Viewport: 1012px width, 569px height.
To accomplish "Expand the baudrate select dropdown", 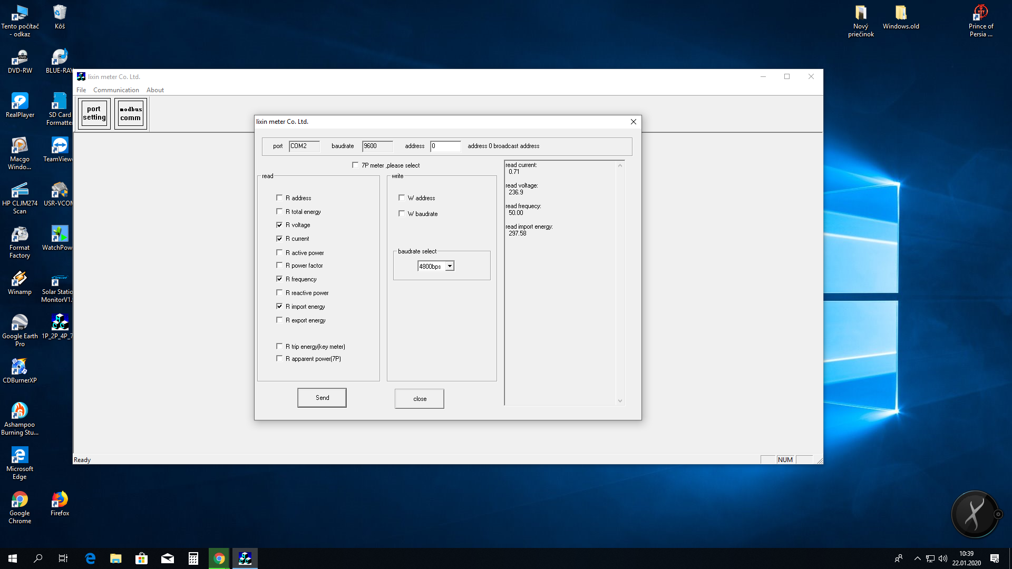I will [450, 267].
